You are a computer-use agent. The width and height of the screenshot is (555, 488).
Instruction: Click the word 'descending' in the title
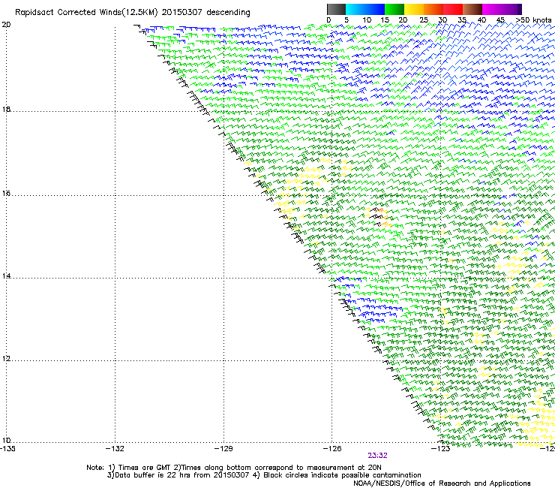228,13
